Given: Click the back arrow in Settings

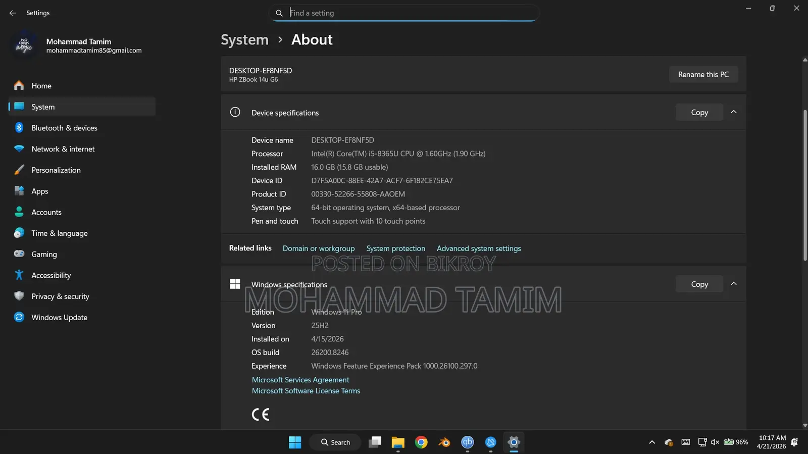Looking at the screenshot, I should [13, 13].
